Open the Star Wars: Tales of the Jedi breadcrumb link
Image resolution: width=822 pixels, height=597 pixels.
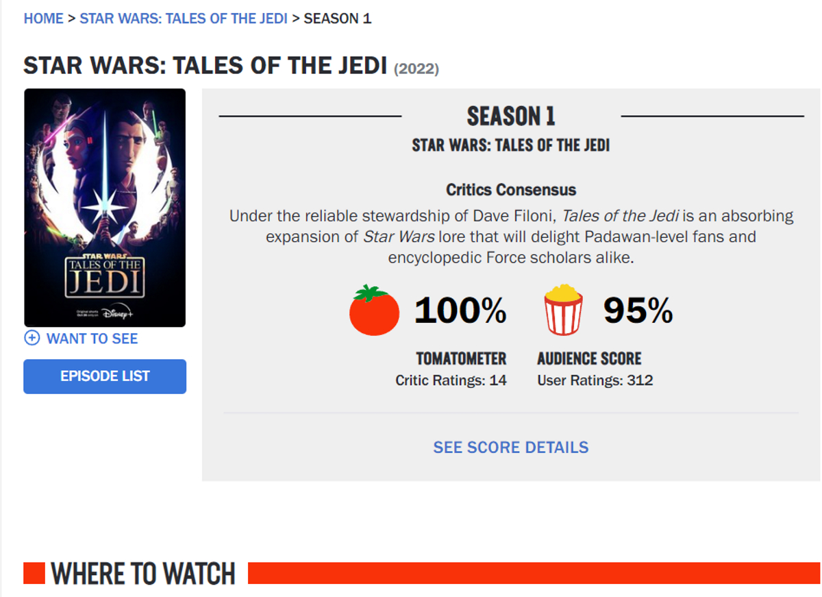(x=184, y=19)
